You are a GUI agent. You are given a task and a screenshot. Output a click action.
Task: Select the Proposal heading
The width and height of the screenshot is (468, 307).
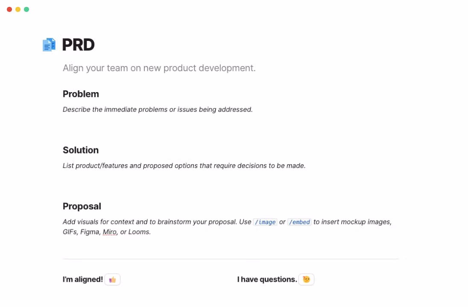click(x=82, y=206)
